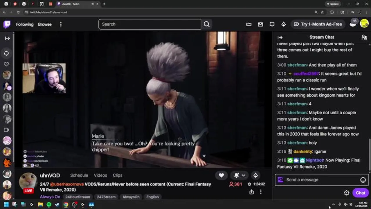The width and height of the screenshot is (371, 209).
Task: Open the @uberhaxornova mention link
Action: (x=67, y=184)
